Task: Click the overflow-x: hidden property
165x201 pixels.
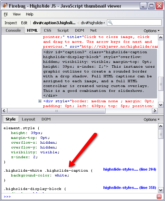Action: (34, 143)
